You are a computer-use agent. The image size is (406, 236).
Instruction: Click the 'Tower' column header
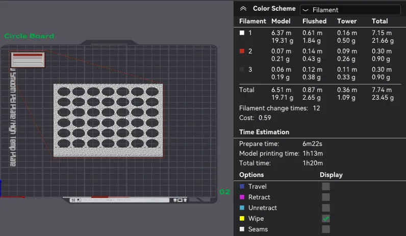347,21
